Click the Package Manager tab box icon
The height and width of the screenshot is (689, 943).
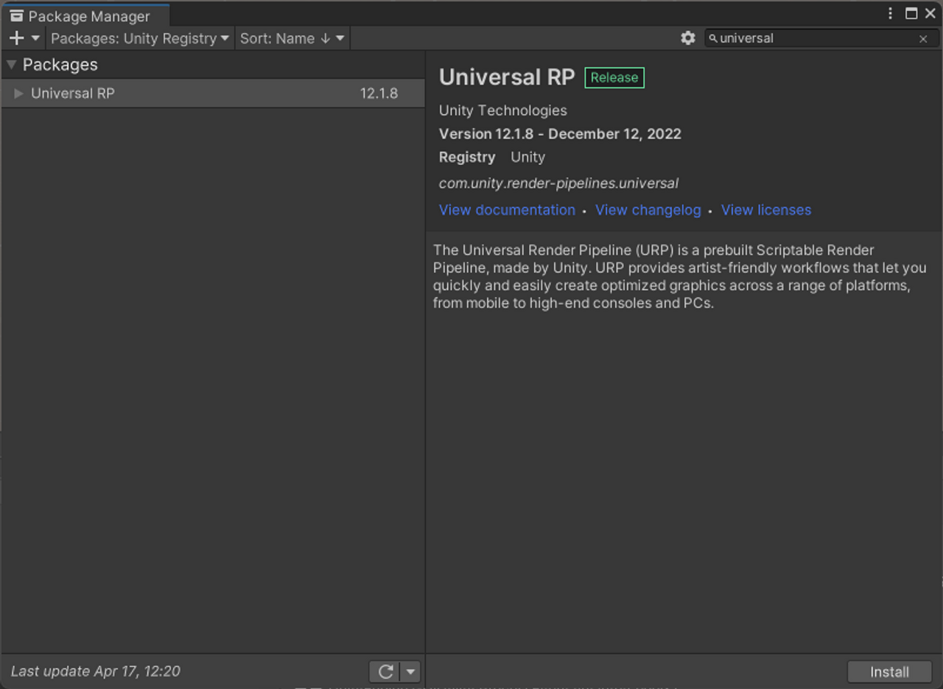16,15
